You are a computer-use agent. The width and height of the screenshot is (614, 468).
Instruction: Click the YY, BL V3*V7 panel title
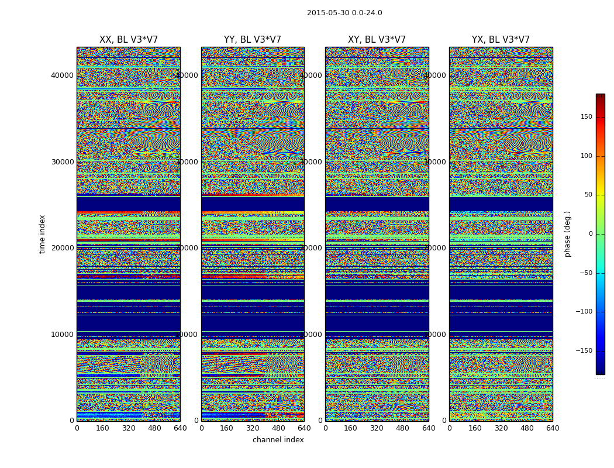point(253,40)
